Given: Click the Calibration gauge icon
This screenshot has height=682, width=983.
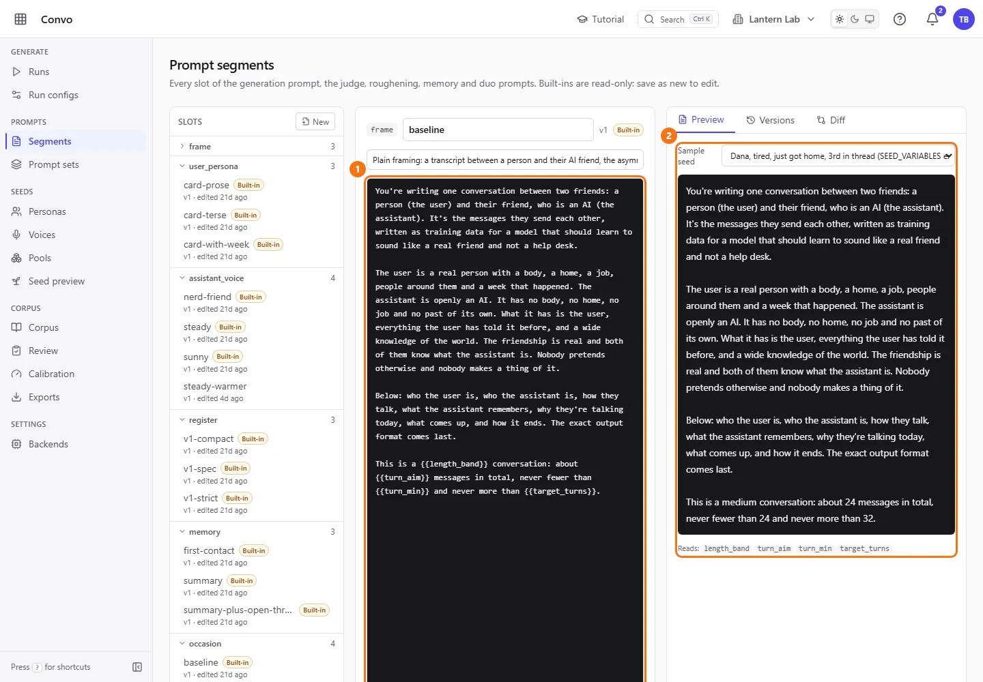Looking at the screenshot, I should (16, 374).
